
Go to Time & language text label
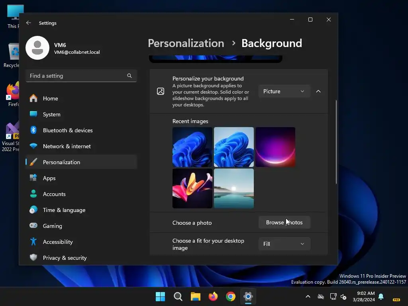[64, 210]
